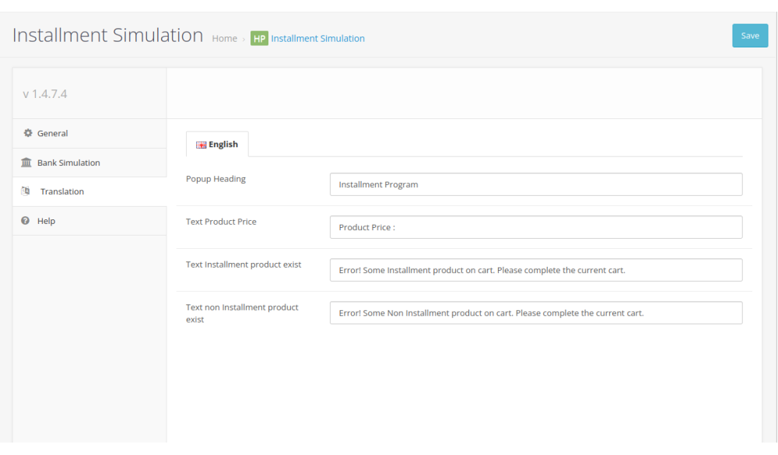Open the Help section in sidebar
Screen dimensions: 778x455
coord(46,221)
